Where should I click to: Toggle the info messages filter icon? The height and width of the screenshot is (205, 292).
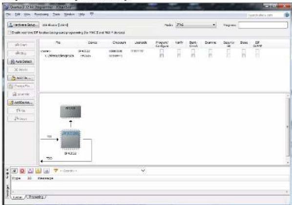(46, 170)
